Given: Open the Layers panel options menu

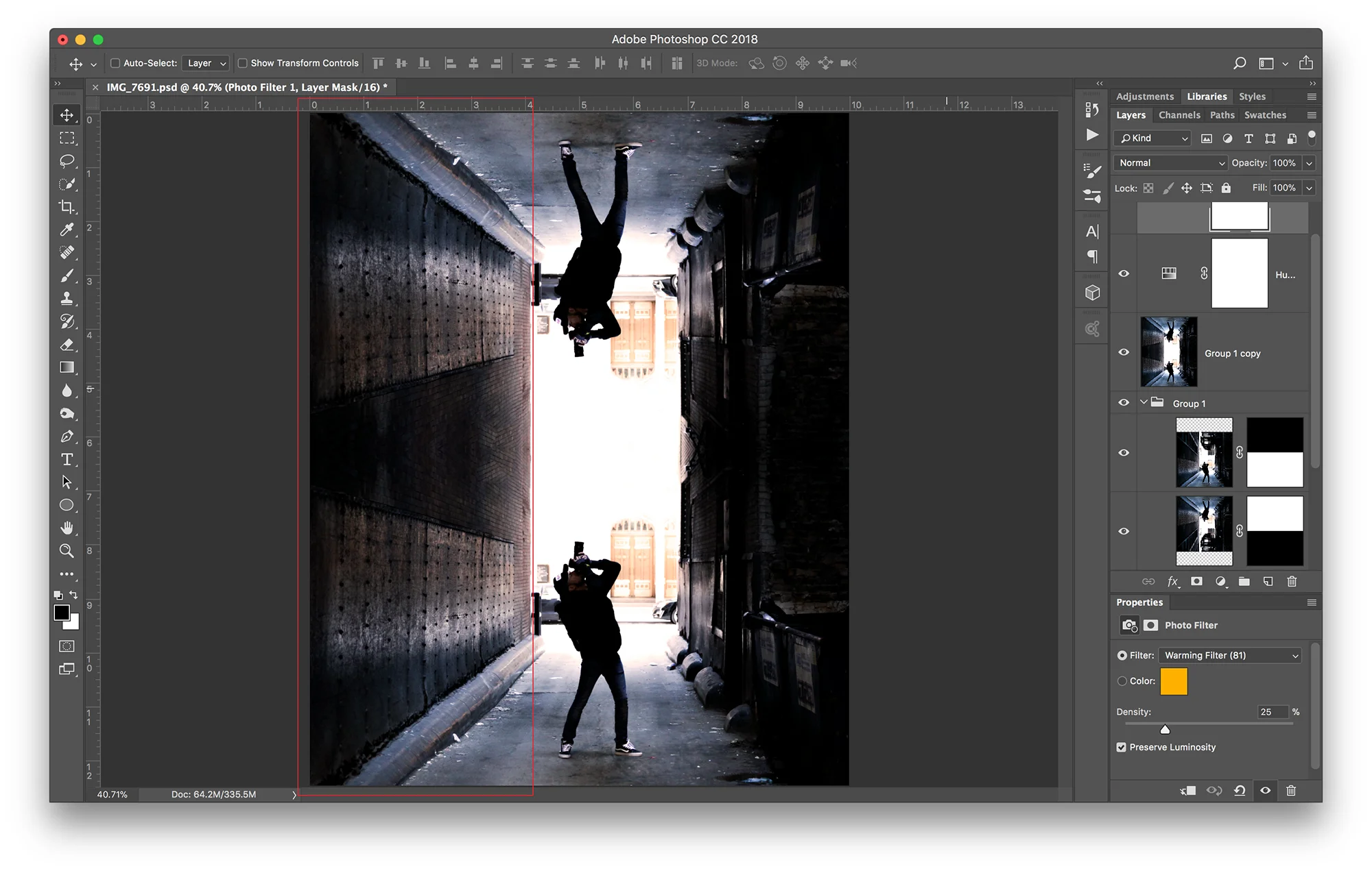Looking at the screenshot, I should coord(1312,115).
